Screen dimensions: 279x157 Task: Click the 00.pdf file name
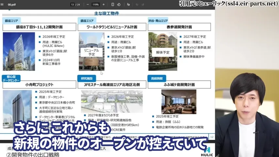pos(12,5)
